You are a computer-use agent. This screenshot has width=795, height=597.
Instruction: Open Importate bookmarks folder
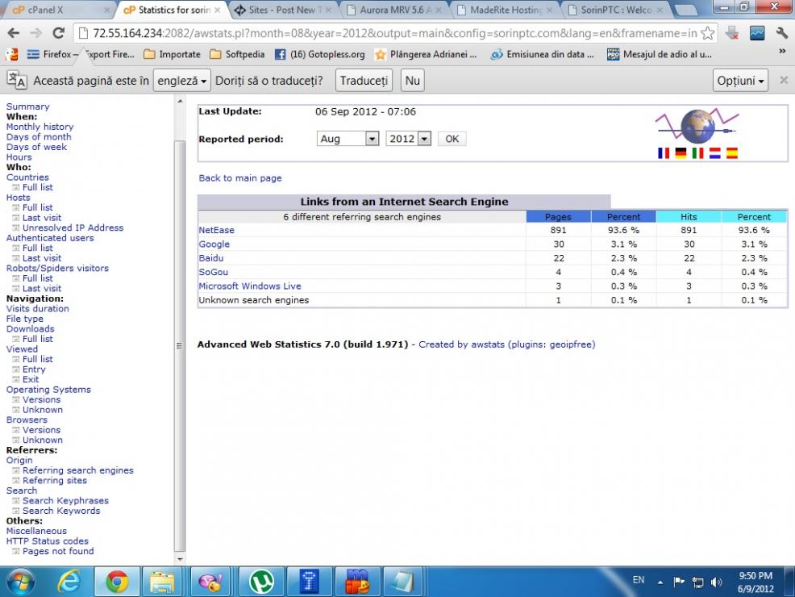coord(172,54)
